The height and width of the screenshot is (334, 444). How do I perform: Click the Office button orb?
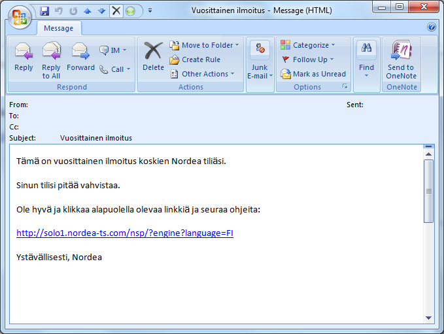tap(20, 18)
